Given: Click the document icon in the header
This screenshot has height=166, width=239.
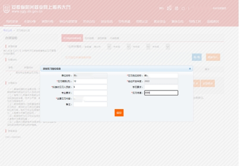Looking at the screenshot, I should pos(176,8).
